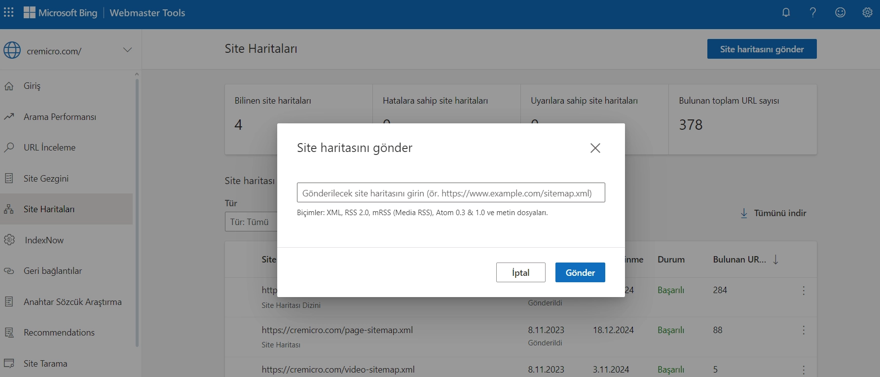The width and height of the screenshot is (880, 377).
Task: Click the Webmaster Tools title
Action: [147, 13]
